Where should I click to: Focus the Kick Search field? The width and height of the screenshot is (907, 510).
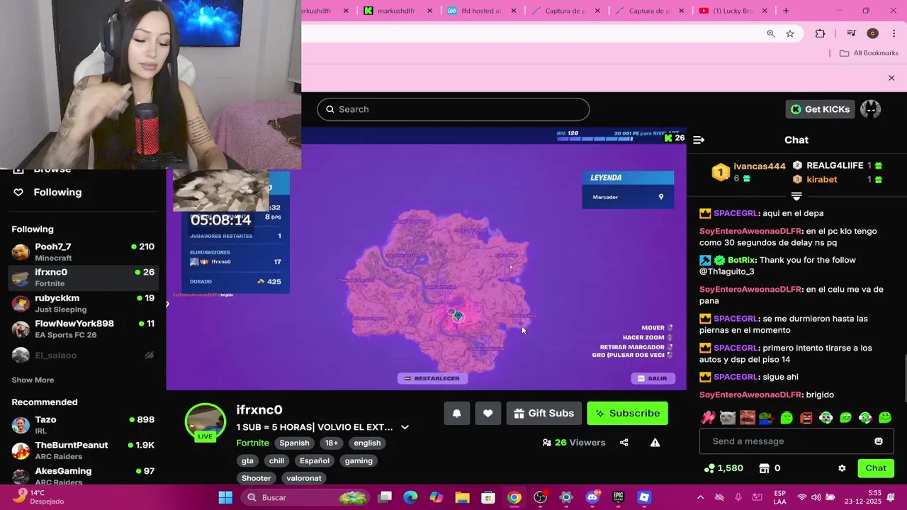[453, 109]
